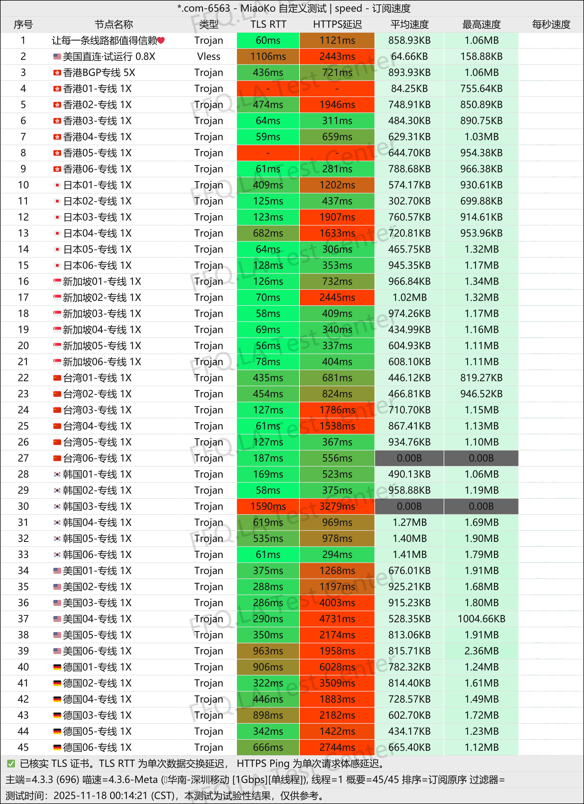Screen dimensions: 584x804
Task: Click the 2443ms HTTPS delay cell
Action: (x=337, y=57)
